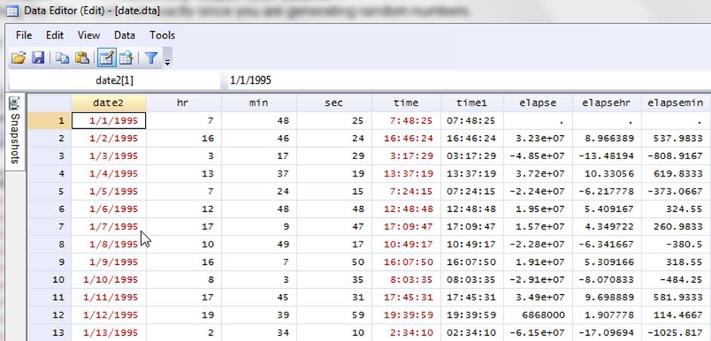The width and height of the screenshot is (711, 341).
Task: Click the Snapshots icon above the side tab
Action: pos(14,103)
